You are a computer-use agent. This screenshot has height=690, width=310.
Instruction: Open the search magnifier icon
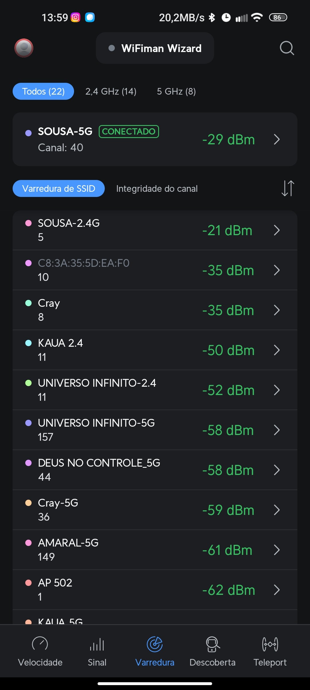pyautogui.click(x=287, y=48)
